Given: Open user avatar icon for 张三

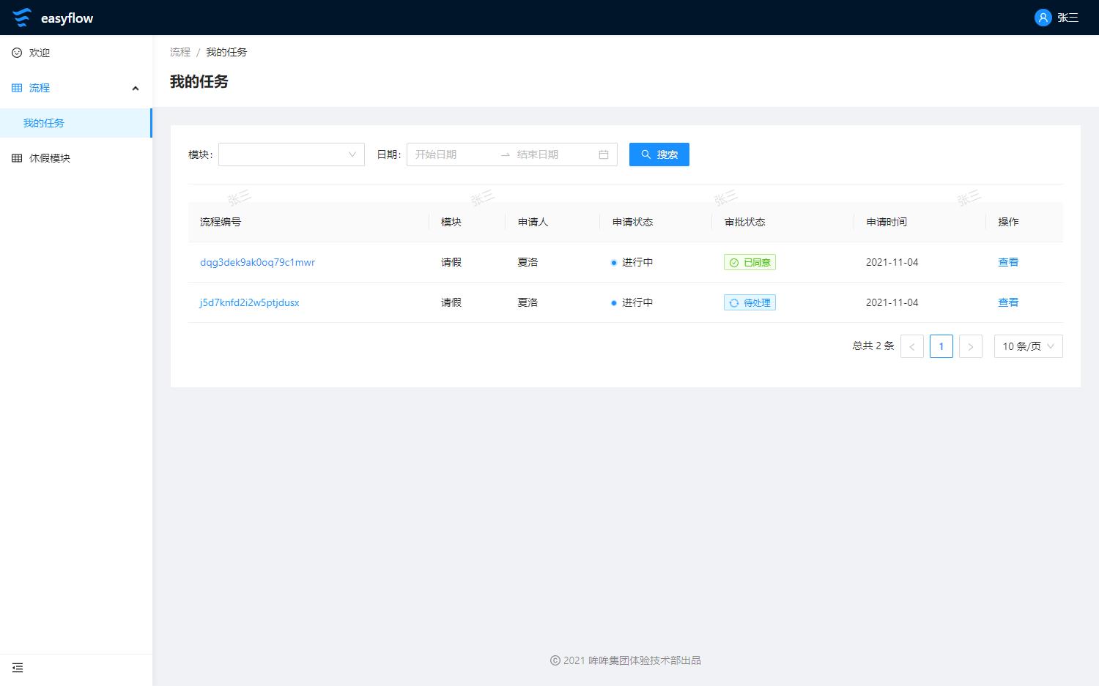Looking at the screenshot, I should point(1043,18).
